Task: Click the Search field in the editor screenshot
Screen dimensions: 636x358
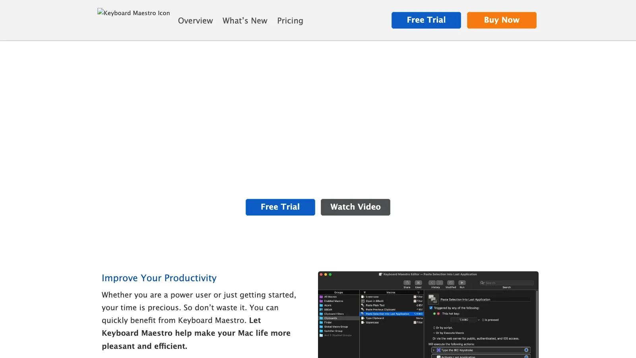Action: coord(506,283)
